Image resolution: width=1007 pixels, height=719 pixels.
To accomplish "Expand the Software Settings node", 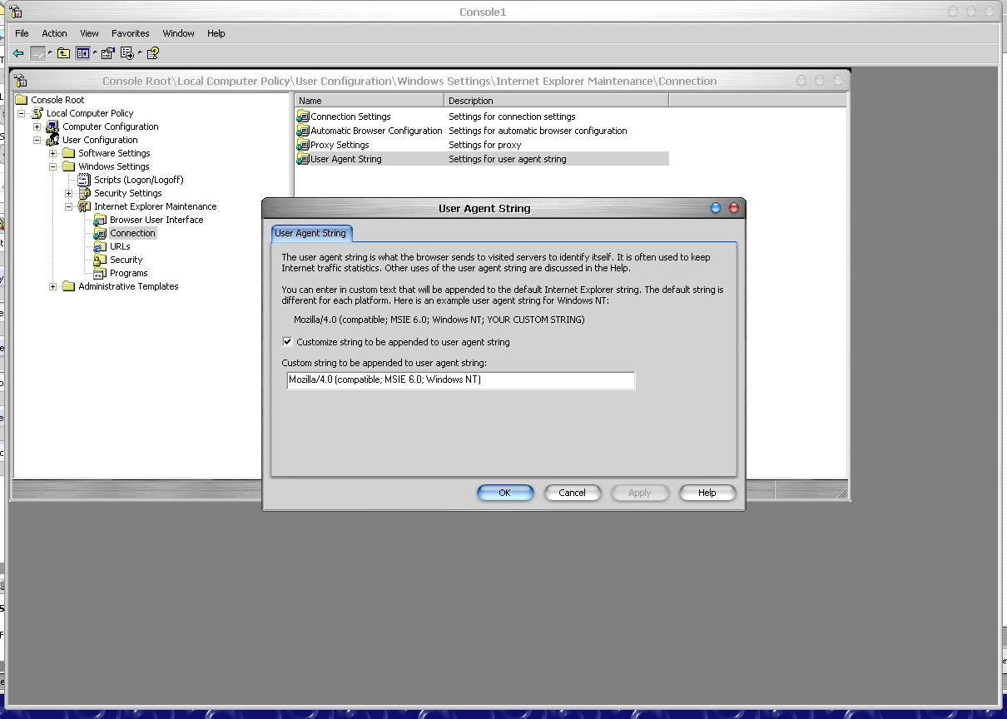I will coord(53,153).
